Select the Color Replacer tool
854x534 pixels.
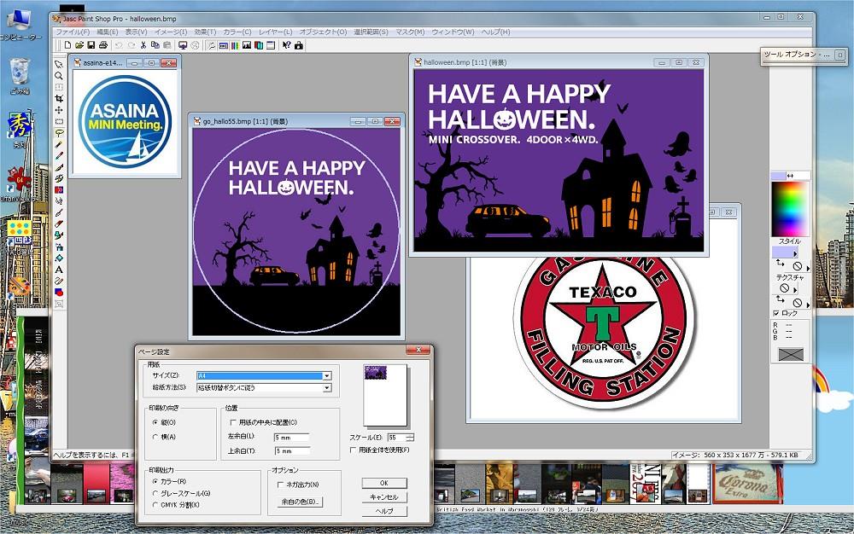coord(59,189)
